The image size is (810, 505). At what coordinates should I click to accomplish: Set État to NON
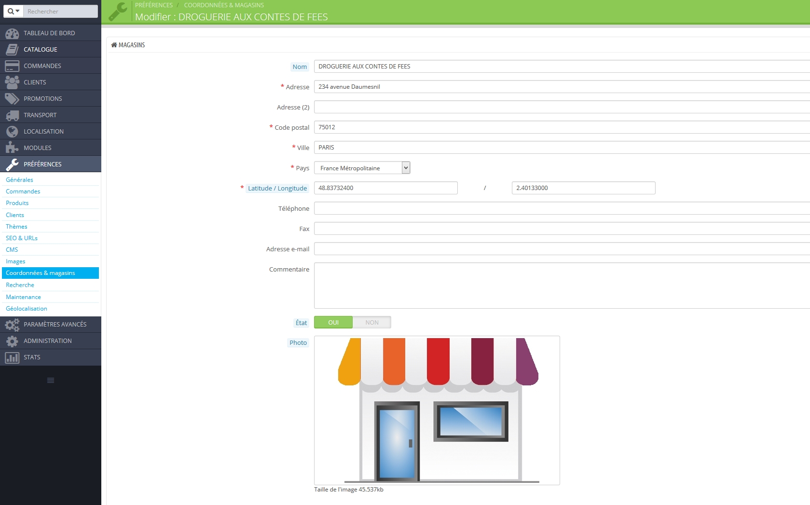372,322
